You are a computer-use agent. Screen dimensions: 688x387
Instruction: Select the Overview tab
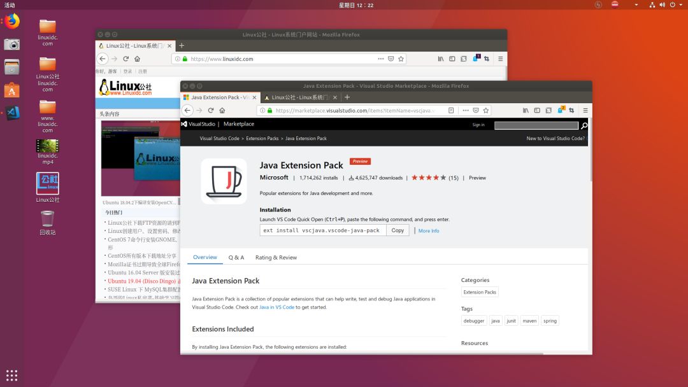205,257
